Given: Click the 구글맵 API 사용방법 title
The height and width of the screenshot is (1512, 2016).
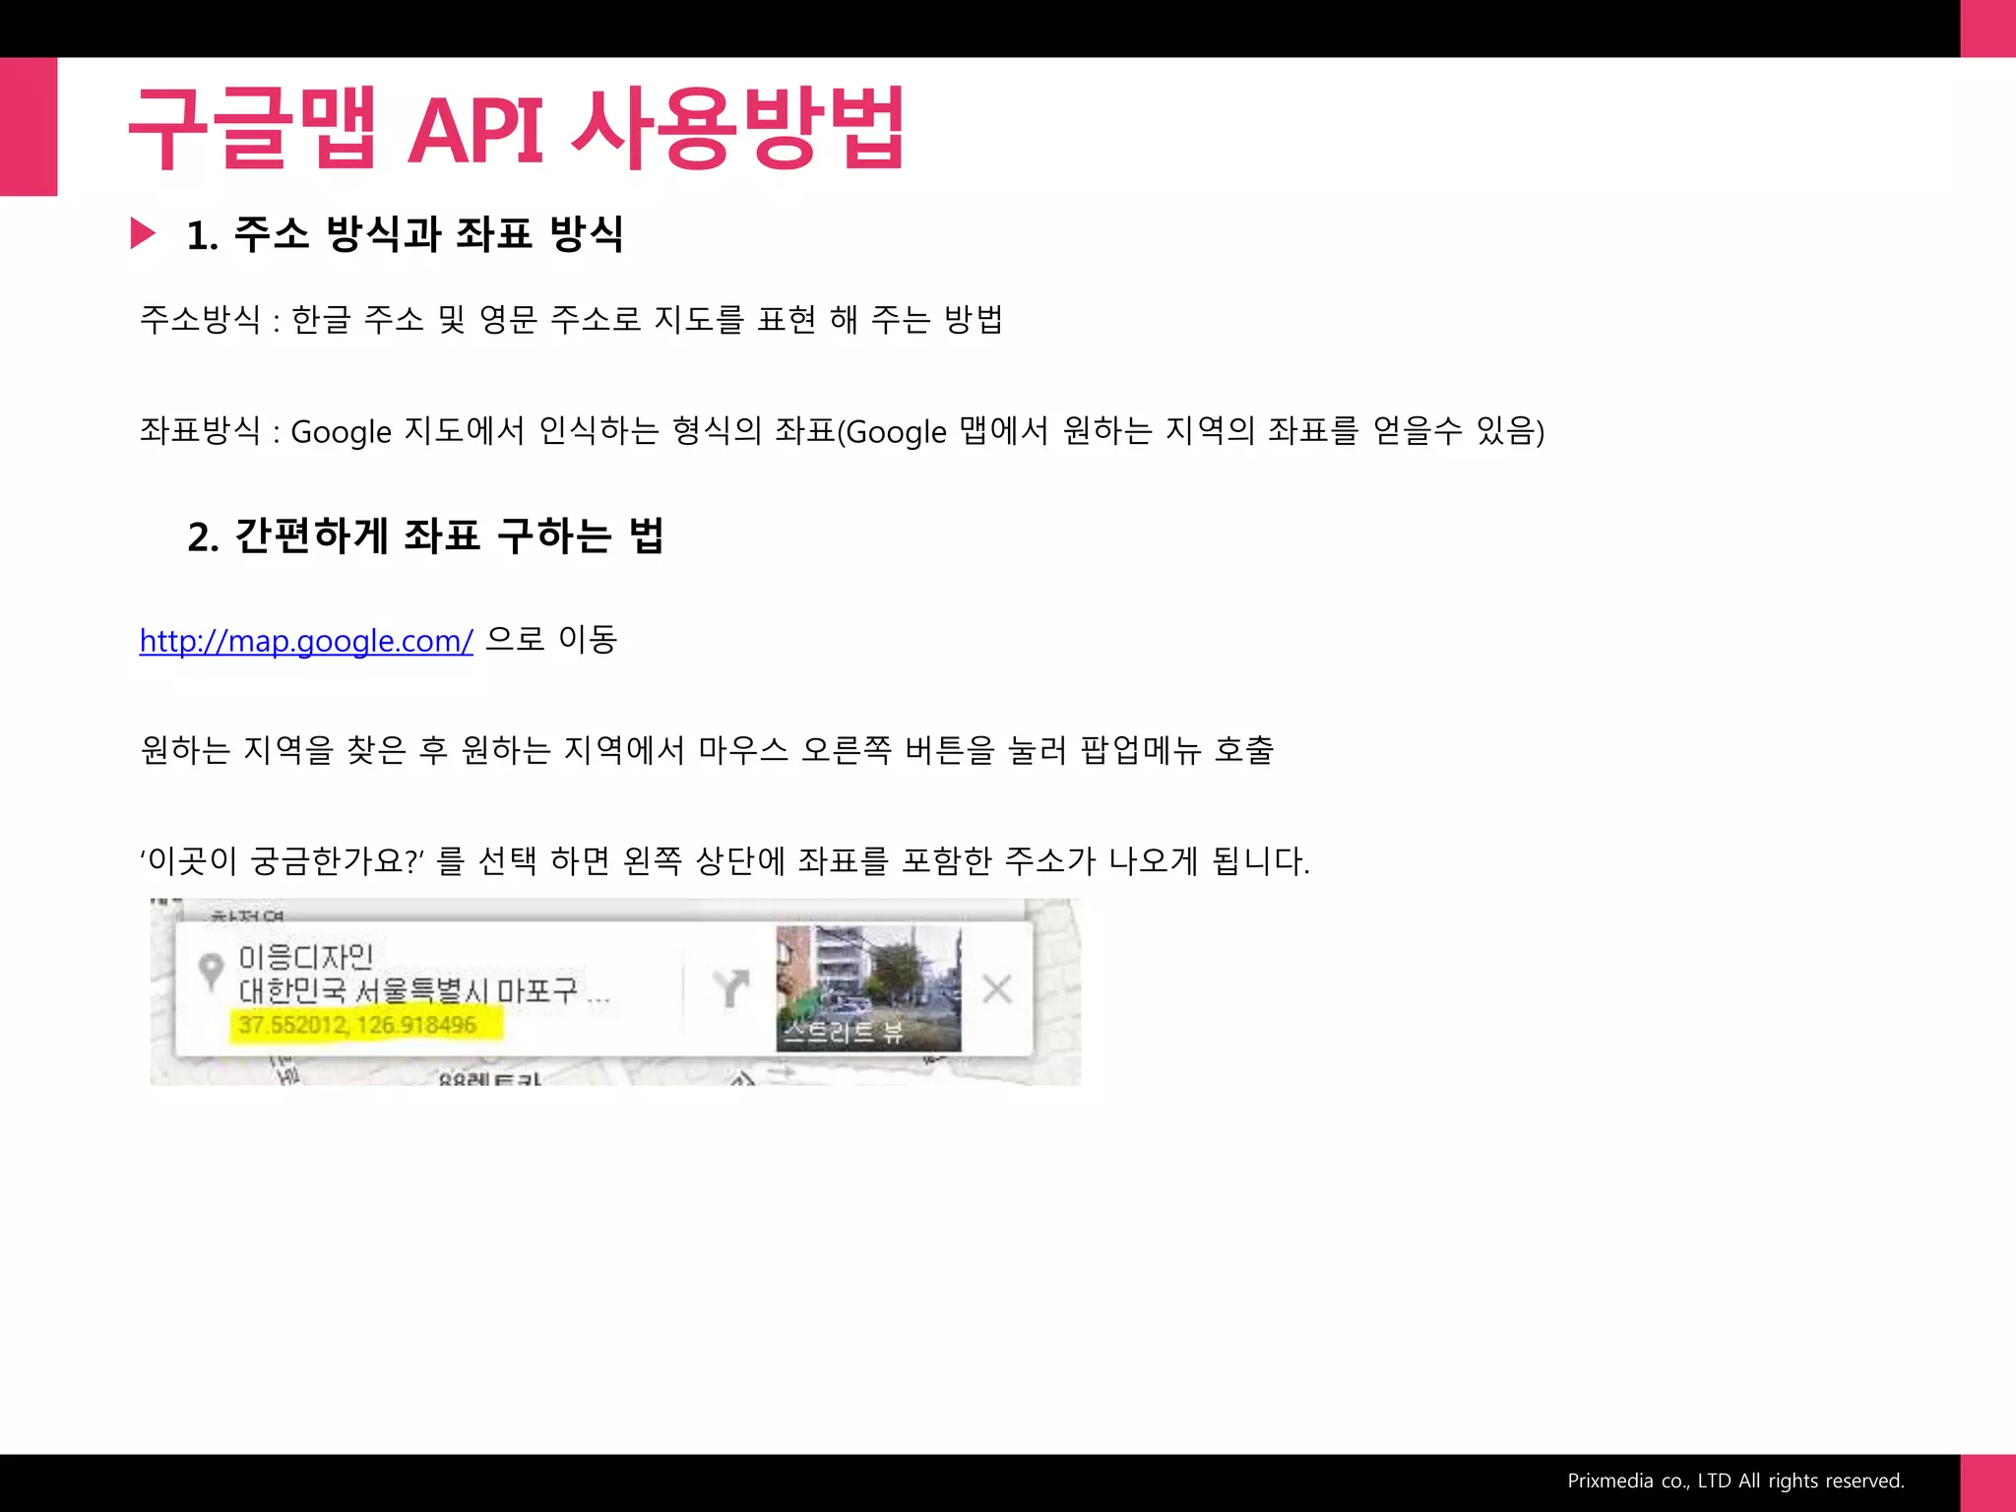Looking at the screenshot, I should [516, 129].
